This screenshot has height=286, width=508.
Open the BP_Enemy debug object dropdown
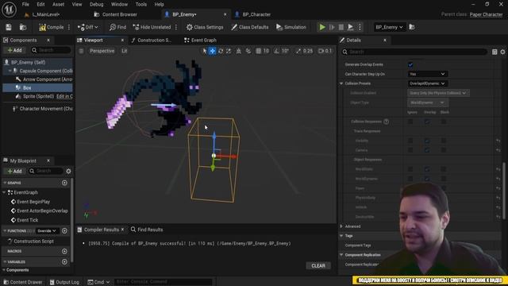pos(389,27)
